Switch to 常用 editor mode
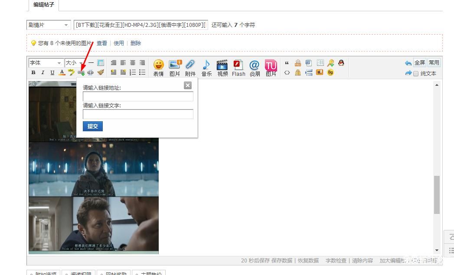 (434, 63)
